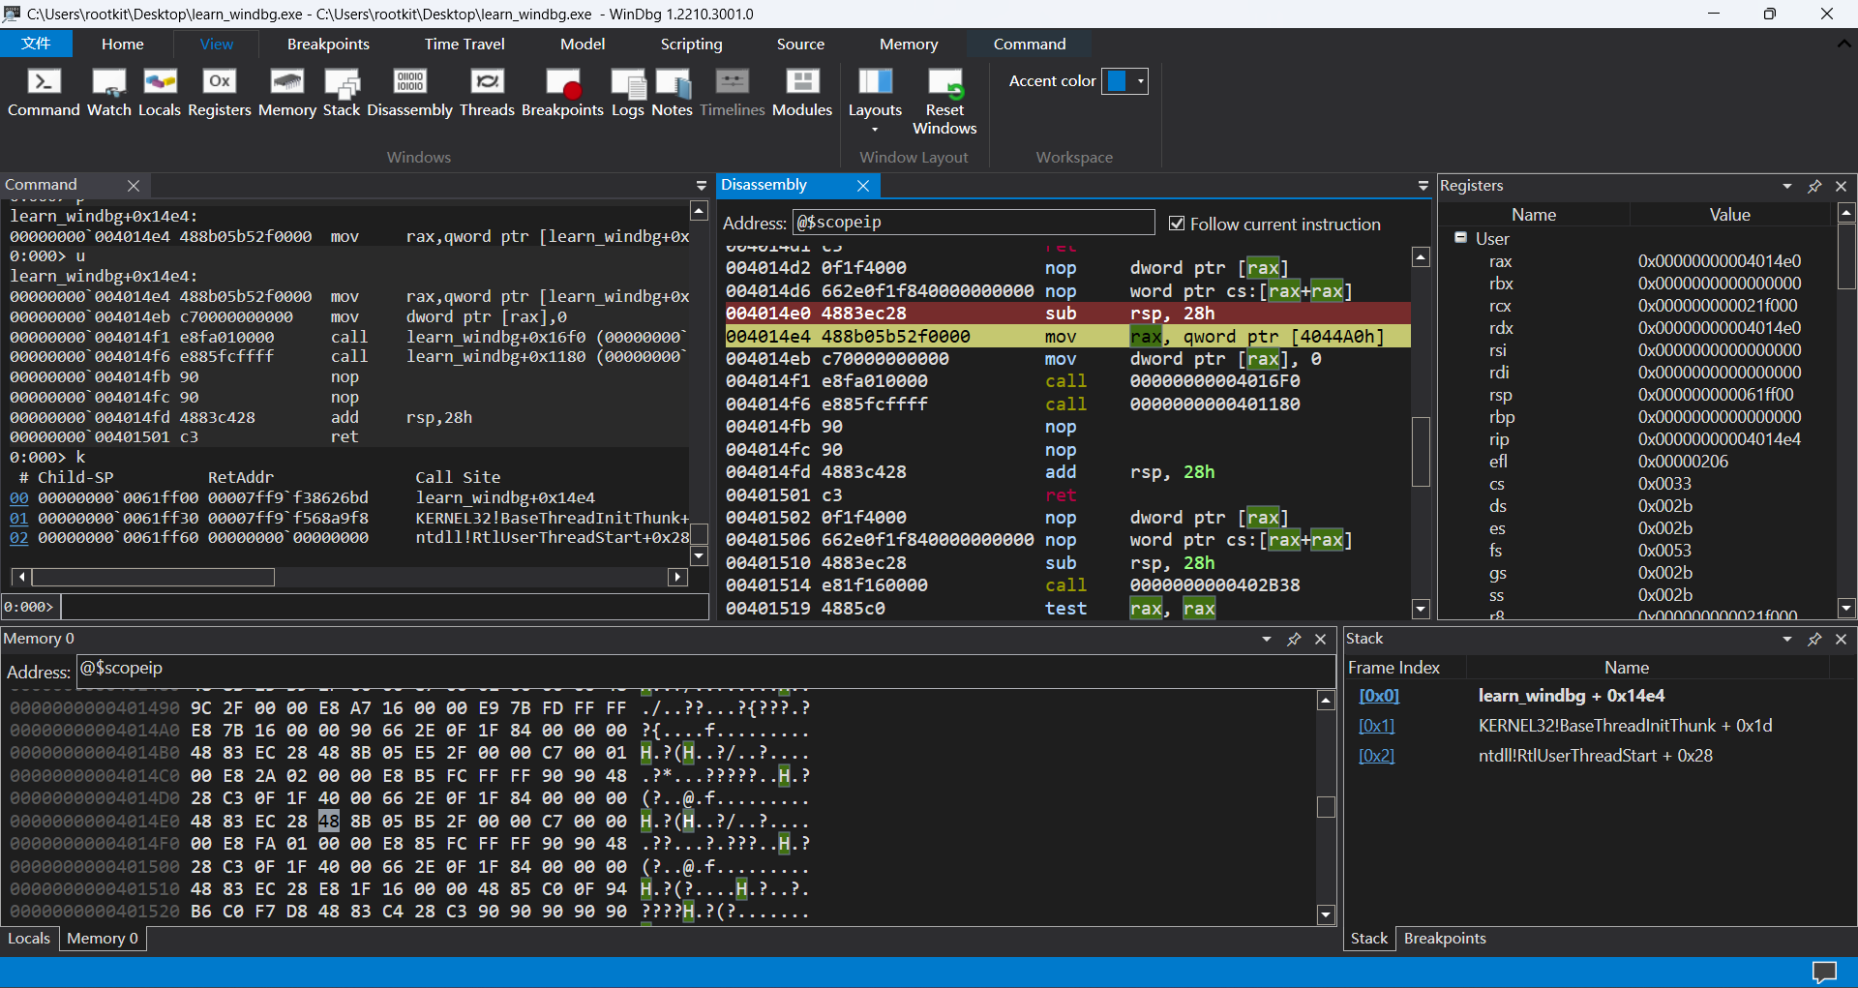This screenshot has height=988, width=1858.
Task: Open the Modules window
Action: pyautogui.click(x=802, y=94)
